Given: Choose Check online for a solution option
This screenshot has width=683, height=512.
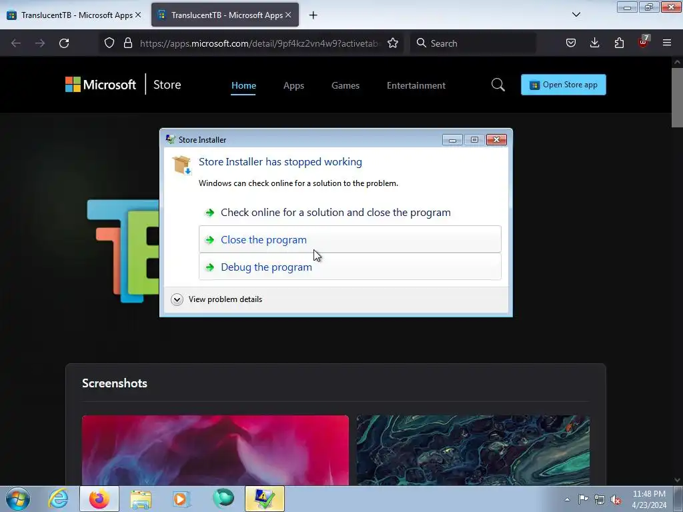Looking at the screenshot, I should [350, 213].
